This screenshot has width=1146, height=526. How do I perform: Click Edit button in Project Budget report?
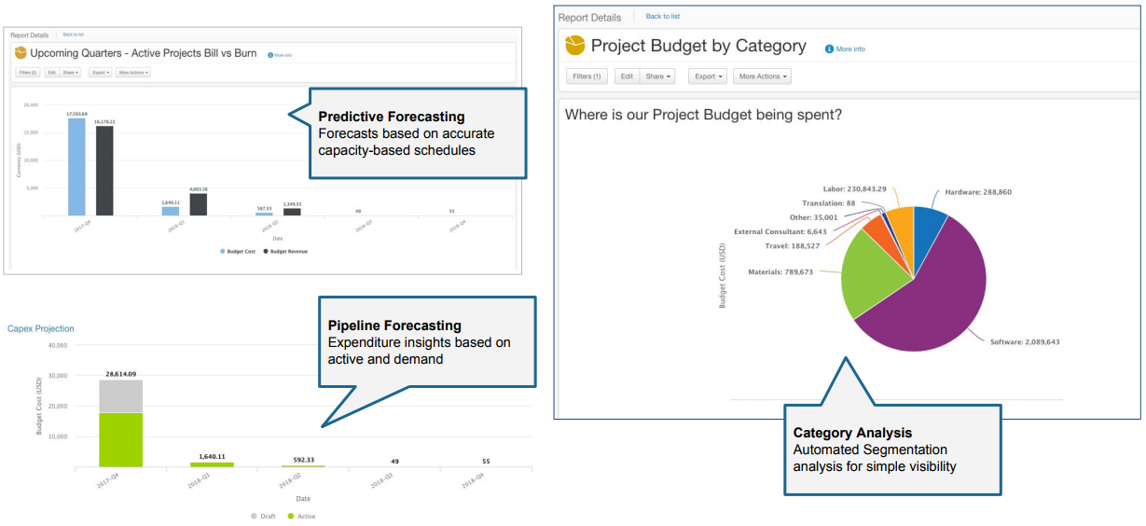627,76
